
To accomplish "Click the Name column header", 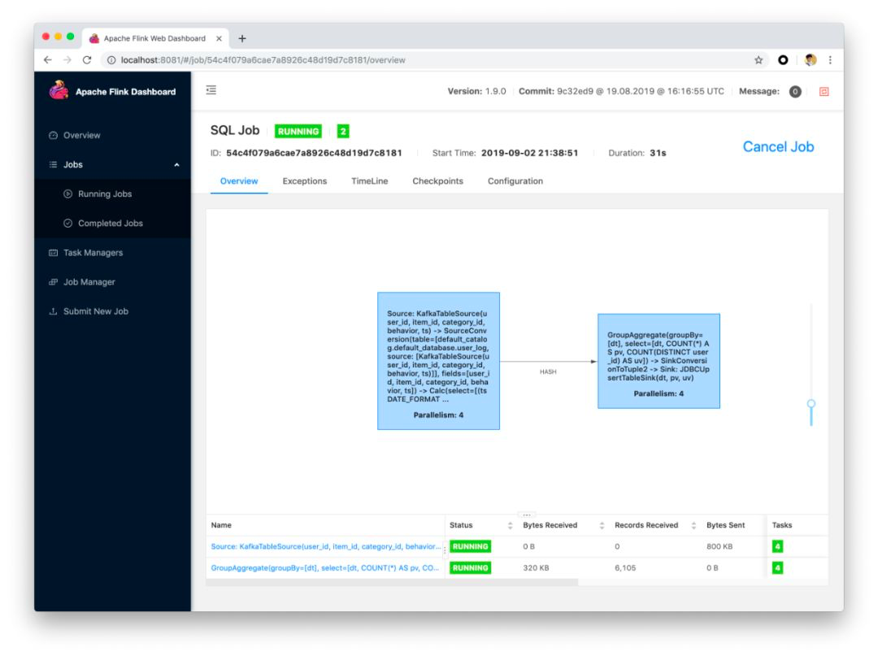I will point(221,525).
